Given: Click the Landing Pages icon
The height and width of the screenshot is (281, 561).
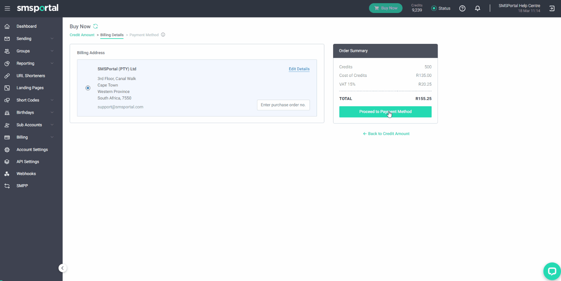Looking at the screenshot, I should [x=7, y=88].
